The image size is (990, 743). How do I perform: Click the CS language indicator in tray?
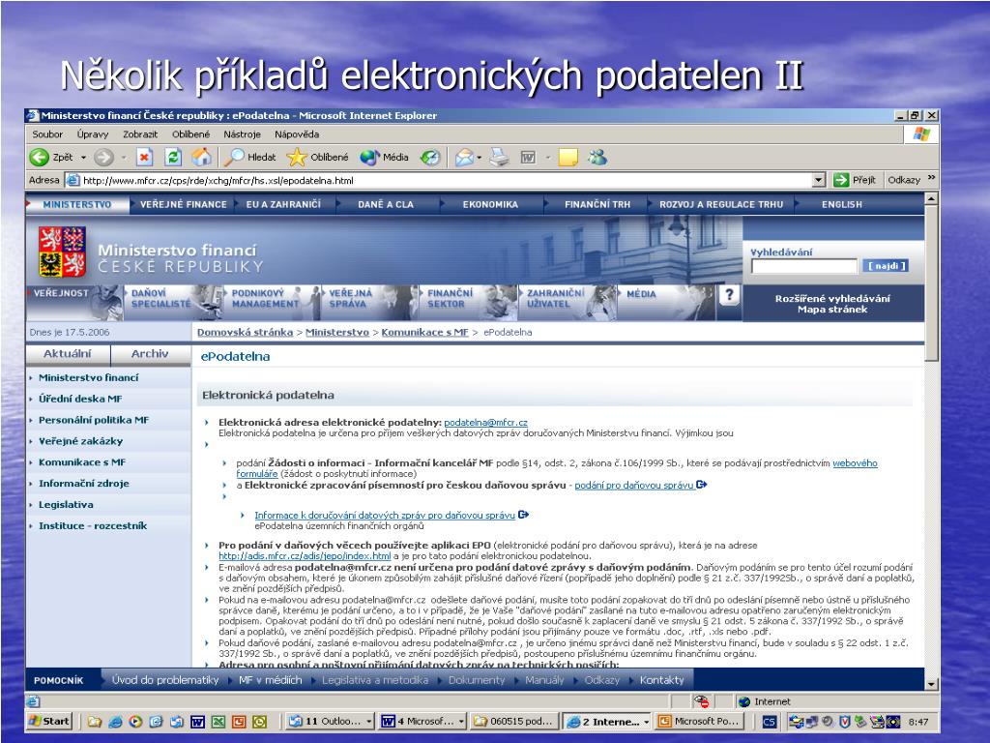[x=769, y=722]
